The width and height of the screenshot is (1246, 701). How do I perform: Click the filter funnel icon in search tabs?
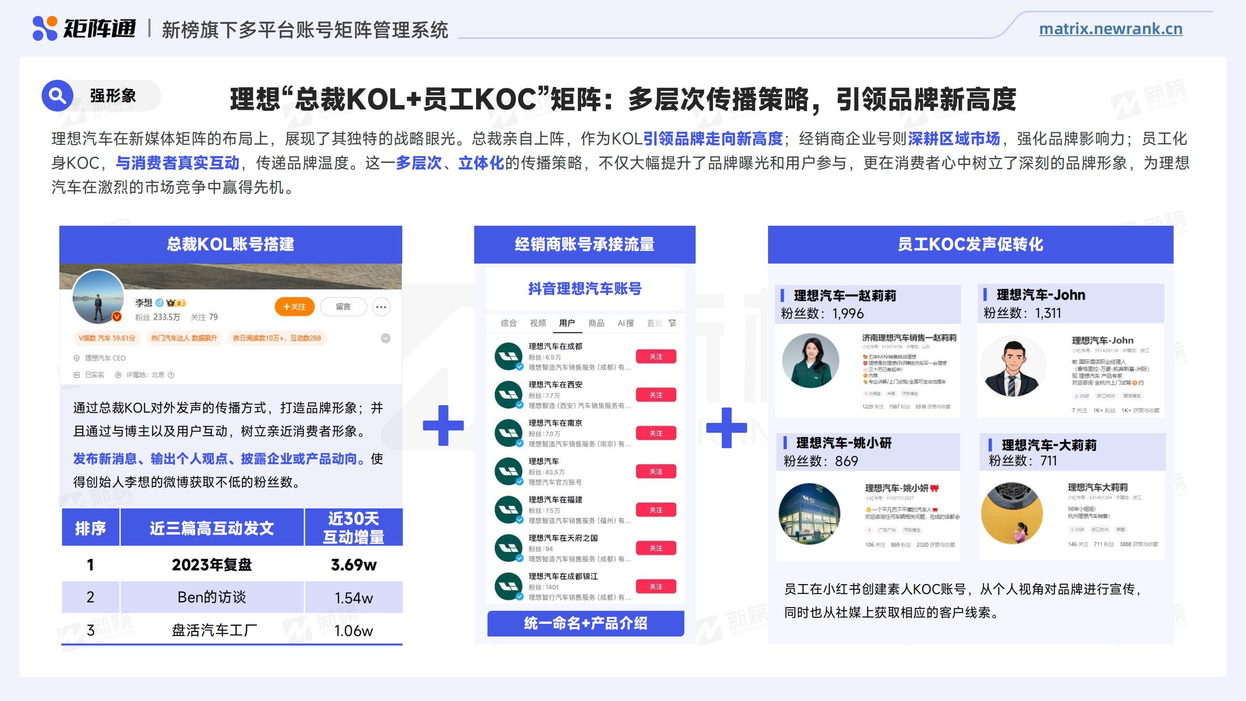click(672, 323)
